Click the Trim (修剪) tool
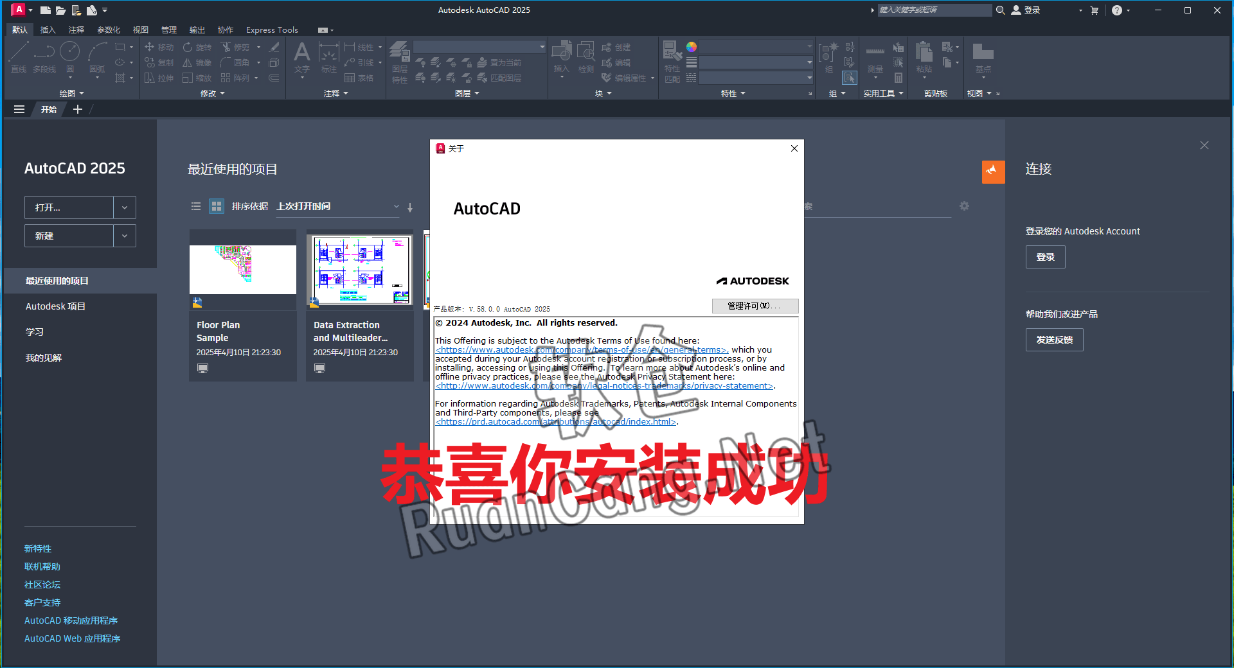 tap(235, 47)
